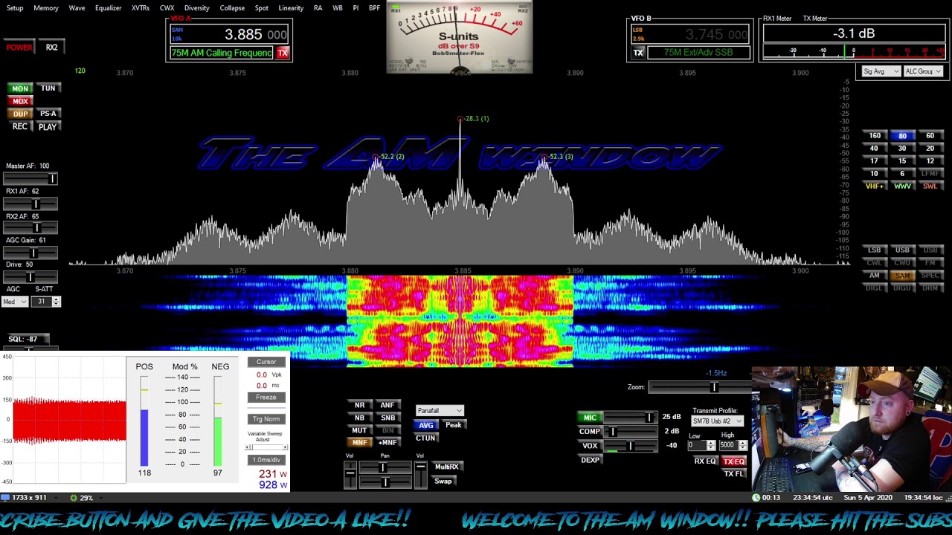Toggle DEXP downward expander
The height and width of the screenshot is (535, 952).
tap(590, 460)
